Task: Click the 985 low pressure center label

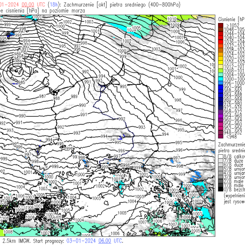Action: [21, 82]
